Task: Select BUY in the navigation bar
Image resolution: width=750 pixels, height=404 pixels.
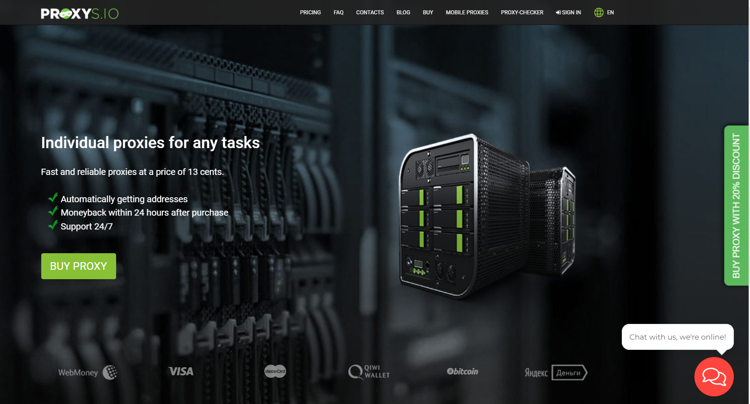Action: tap(428, 13)
